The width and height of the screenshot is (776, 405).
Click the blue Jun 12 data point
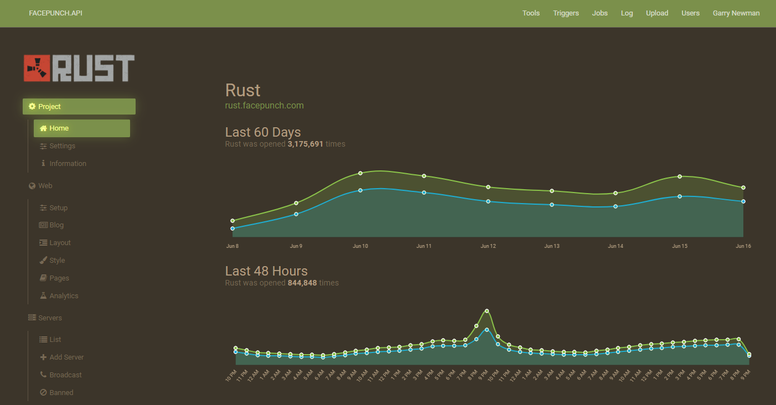click(488, 201)
